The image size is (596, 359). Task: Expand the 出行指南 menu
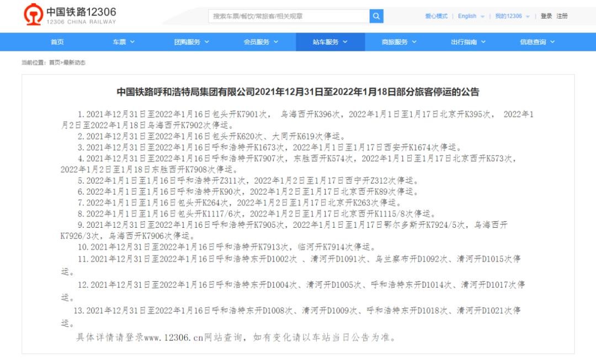click(x=469, y=42)
